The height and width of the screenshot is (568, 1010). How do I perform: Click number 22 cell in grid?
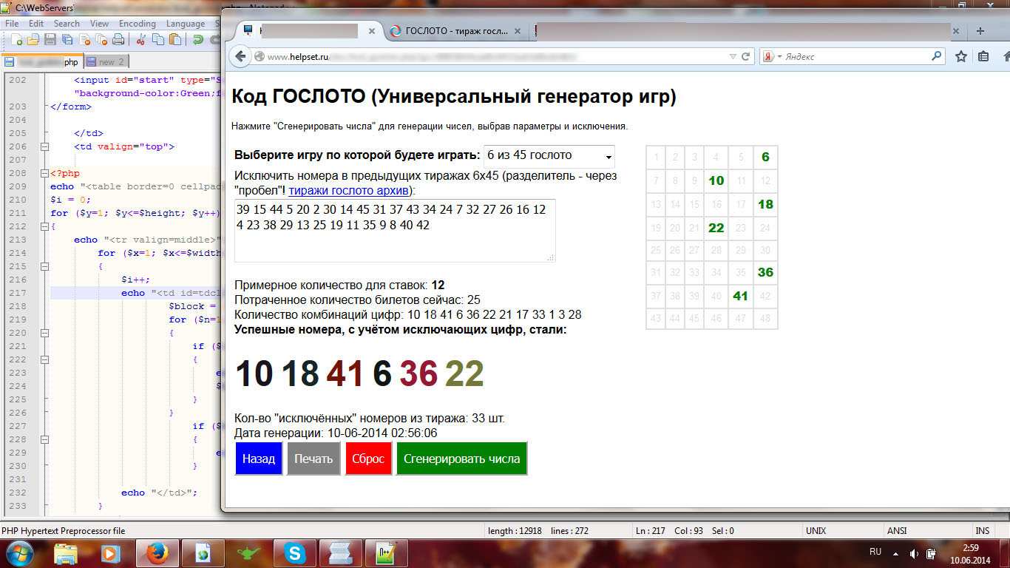coord(716,228)
